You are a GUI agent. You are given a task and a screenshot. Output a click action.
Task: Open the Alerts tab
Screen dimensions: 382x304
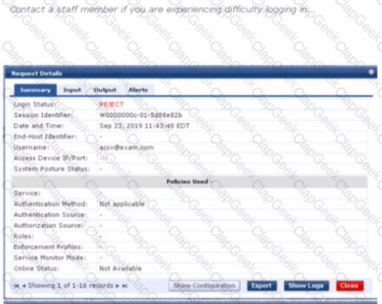pyautogui.click(x=138, y=90)
